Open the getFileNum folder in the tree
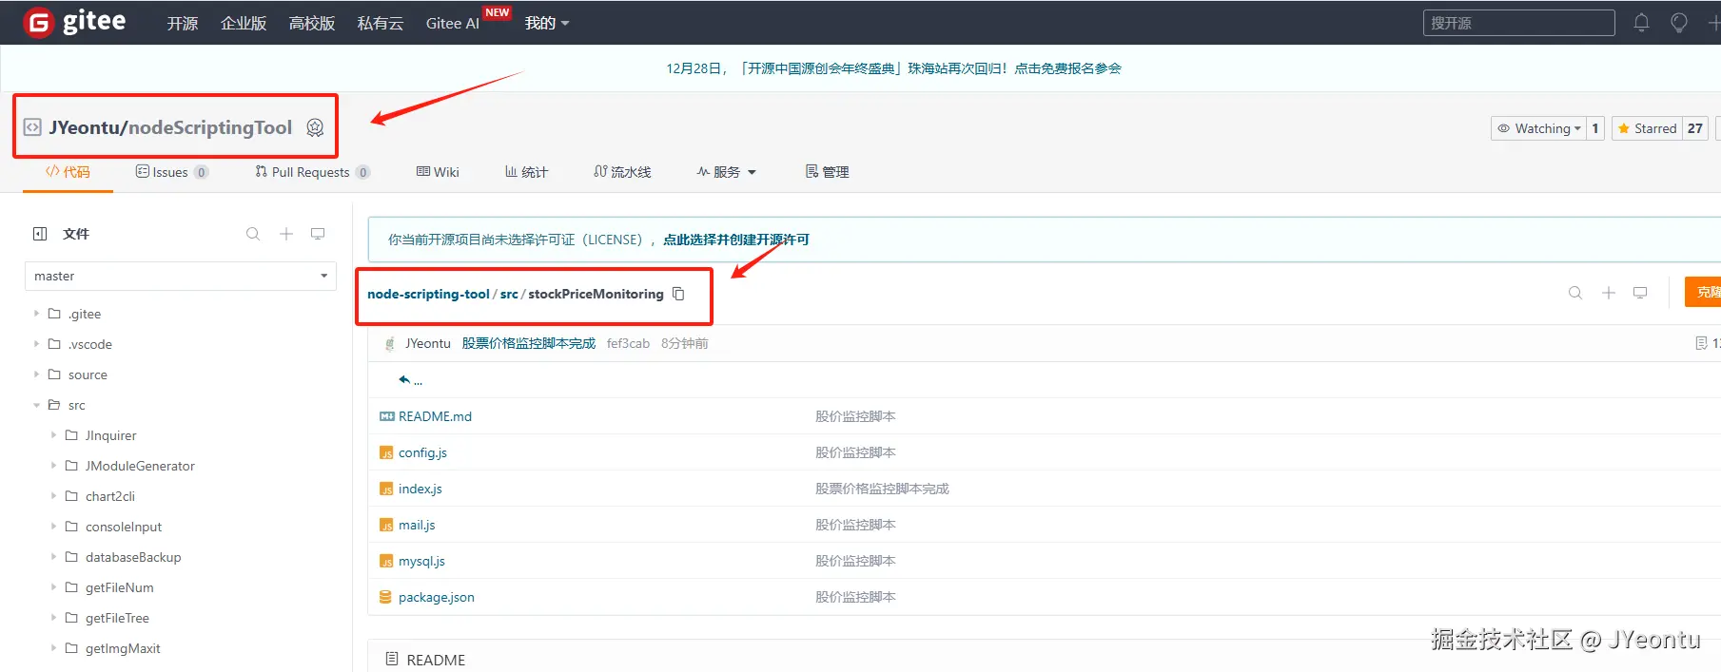 [119, 587]
